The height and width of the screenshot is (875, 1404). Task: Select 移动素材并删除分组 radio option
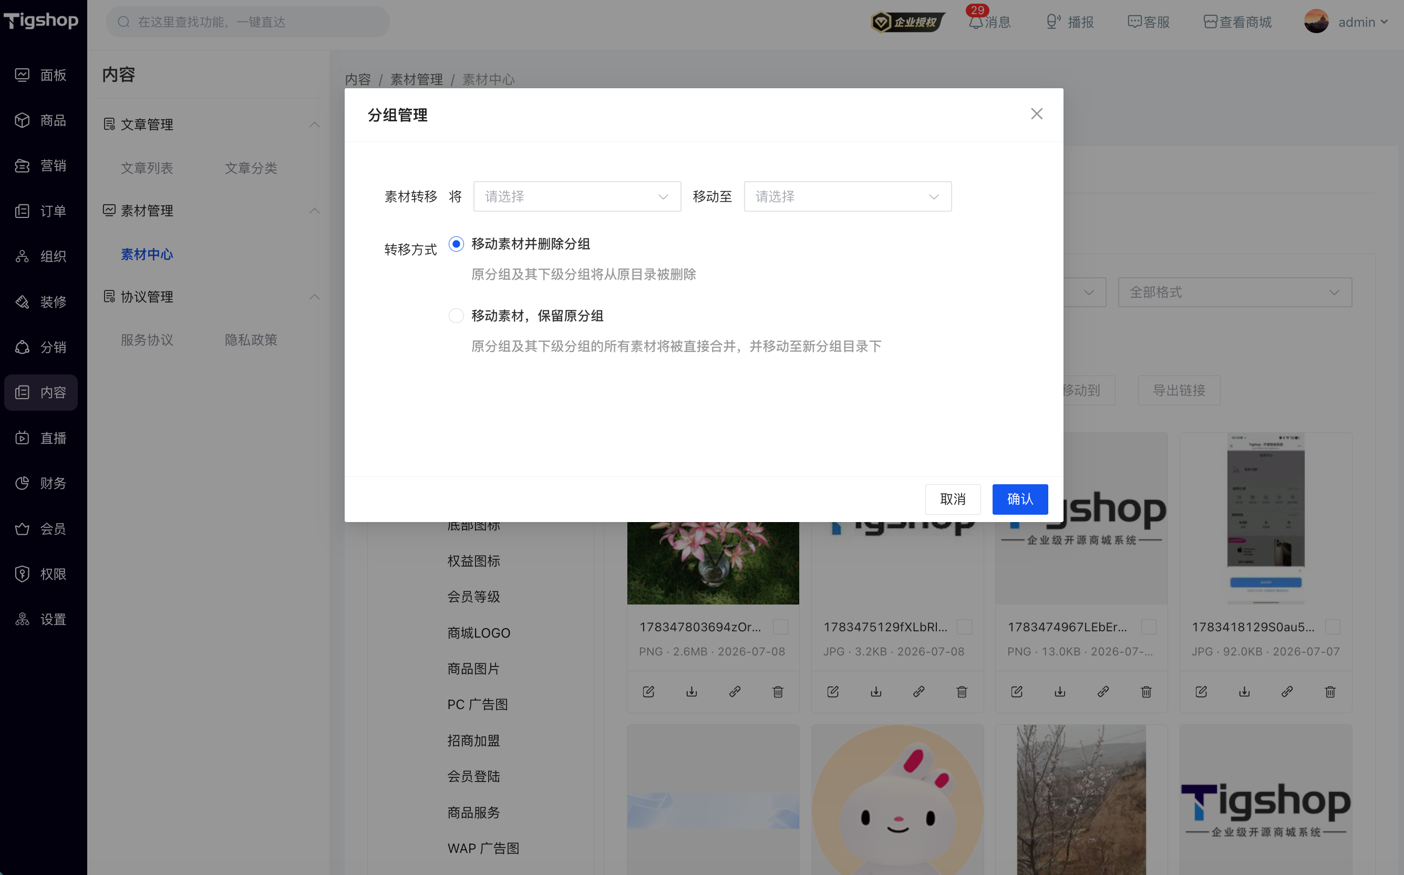tap(456, 244)
